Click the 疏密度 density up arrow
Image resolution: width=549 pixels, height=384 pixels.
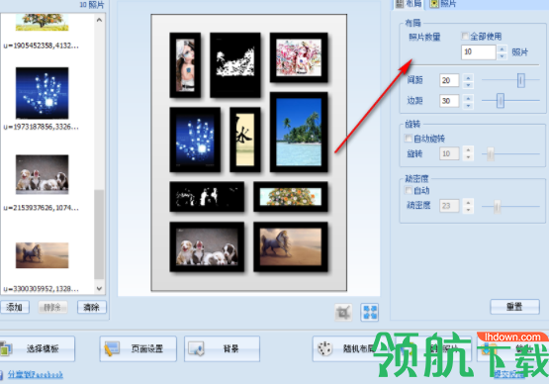click(468, 202)
